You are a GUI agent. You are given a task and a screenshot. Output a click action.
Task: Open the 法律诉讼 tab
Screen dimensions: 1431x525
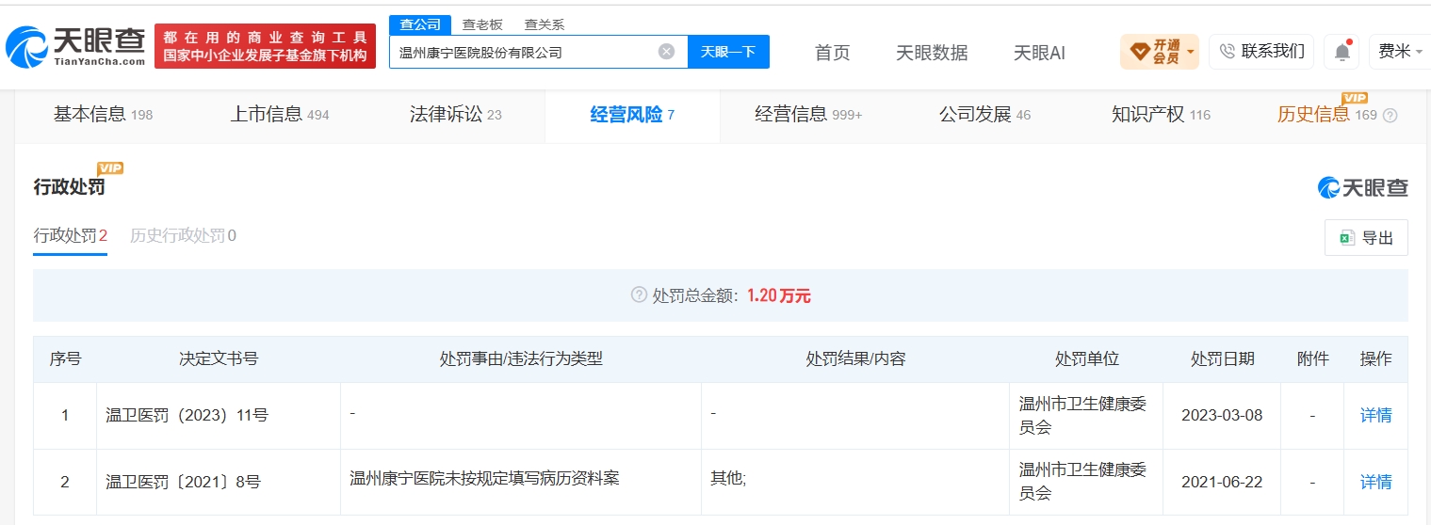pos(456,115)
